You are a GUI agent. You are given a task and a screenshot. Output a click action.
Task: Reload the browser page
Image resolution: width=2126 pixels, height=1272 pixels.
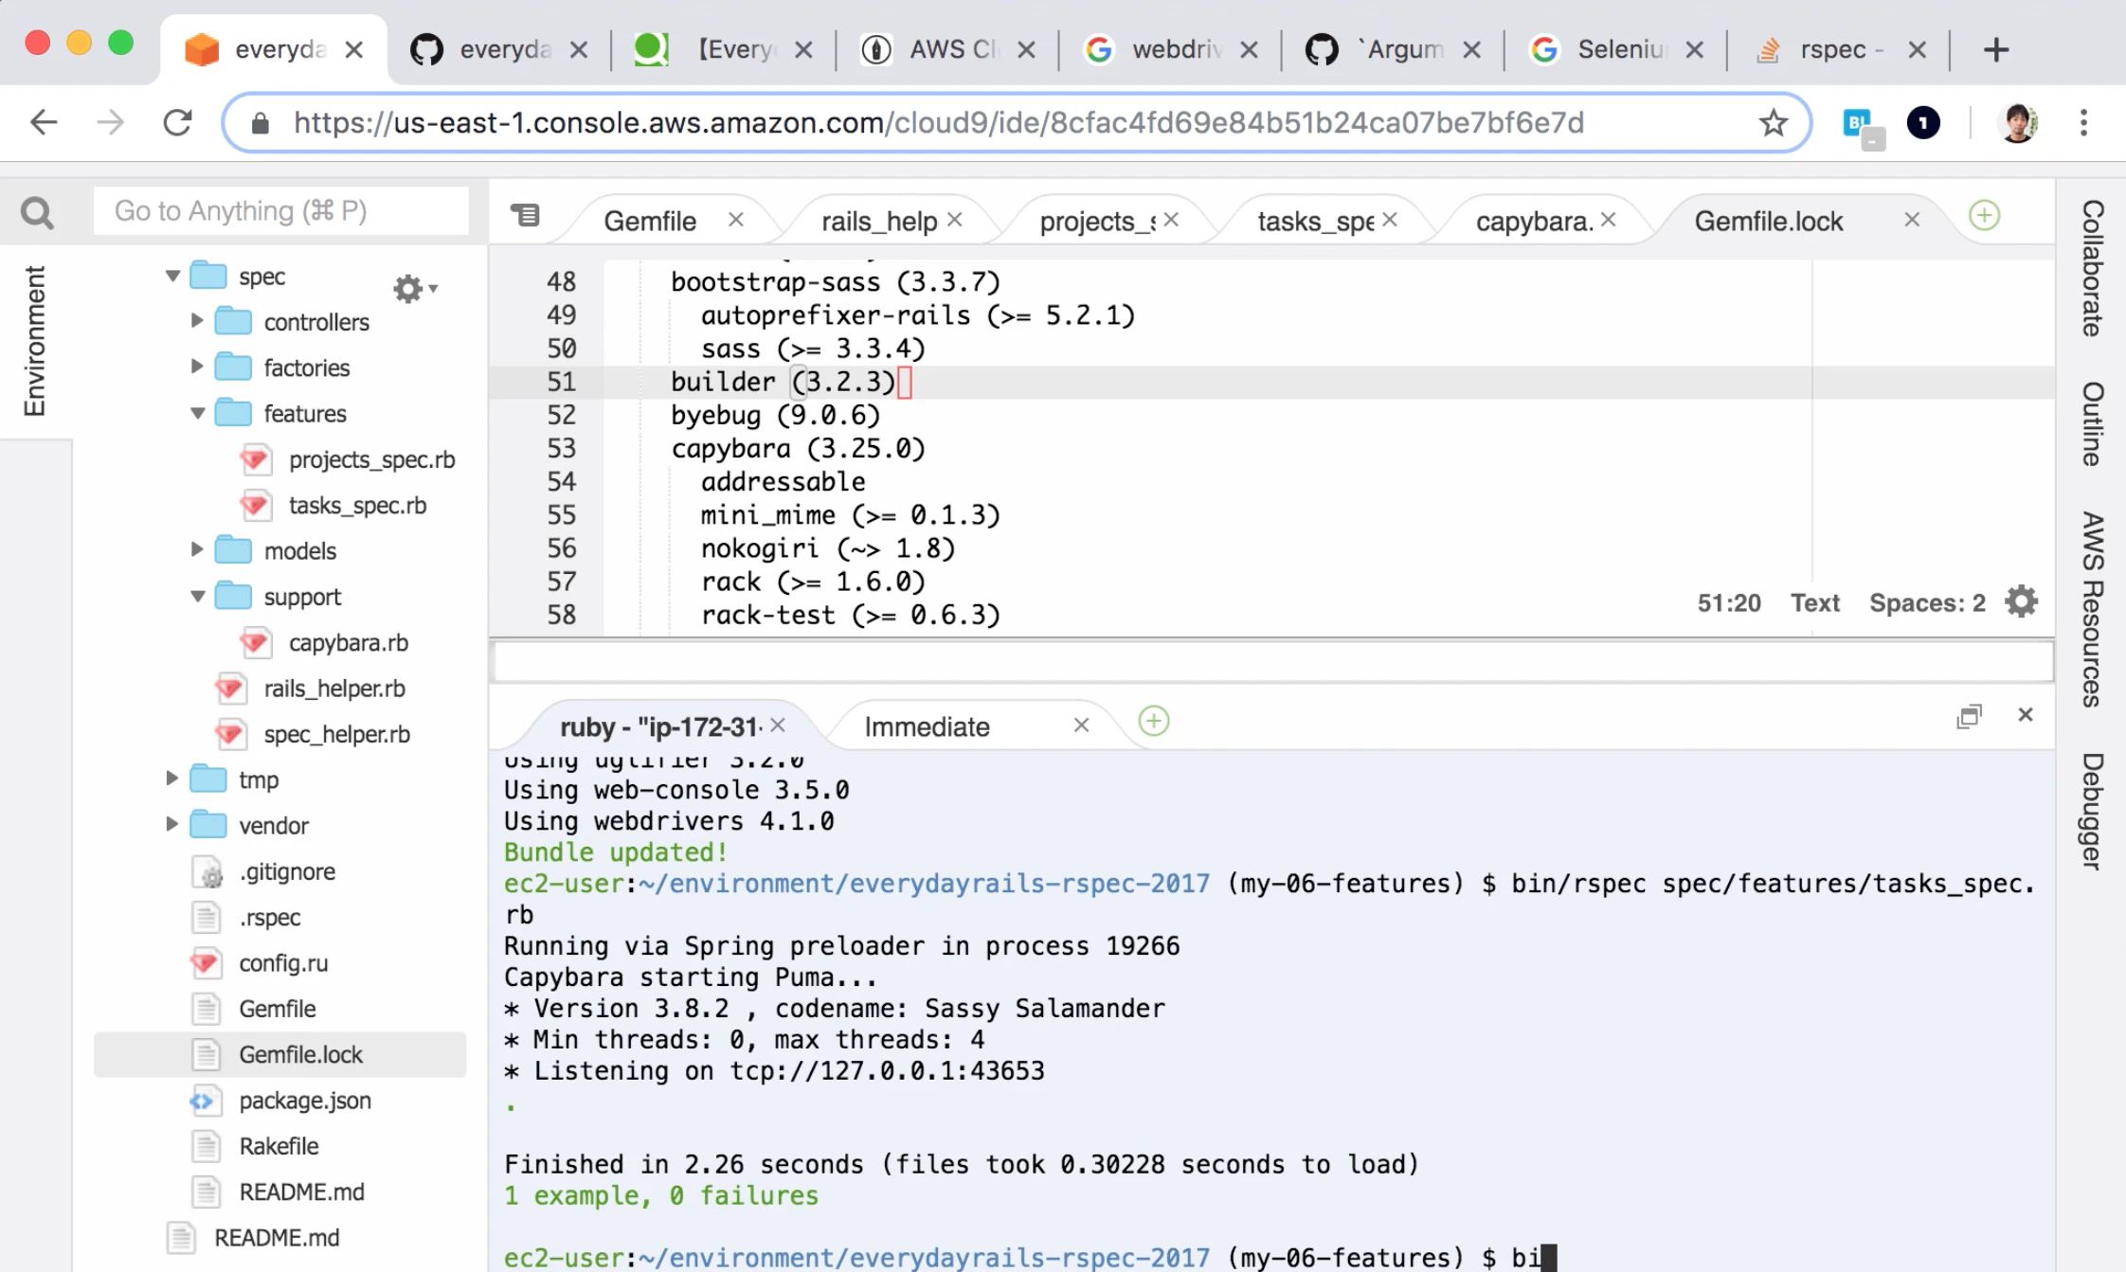pos(177,122)
